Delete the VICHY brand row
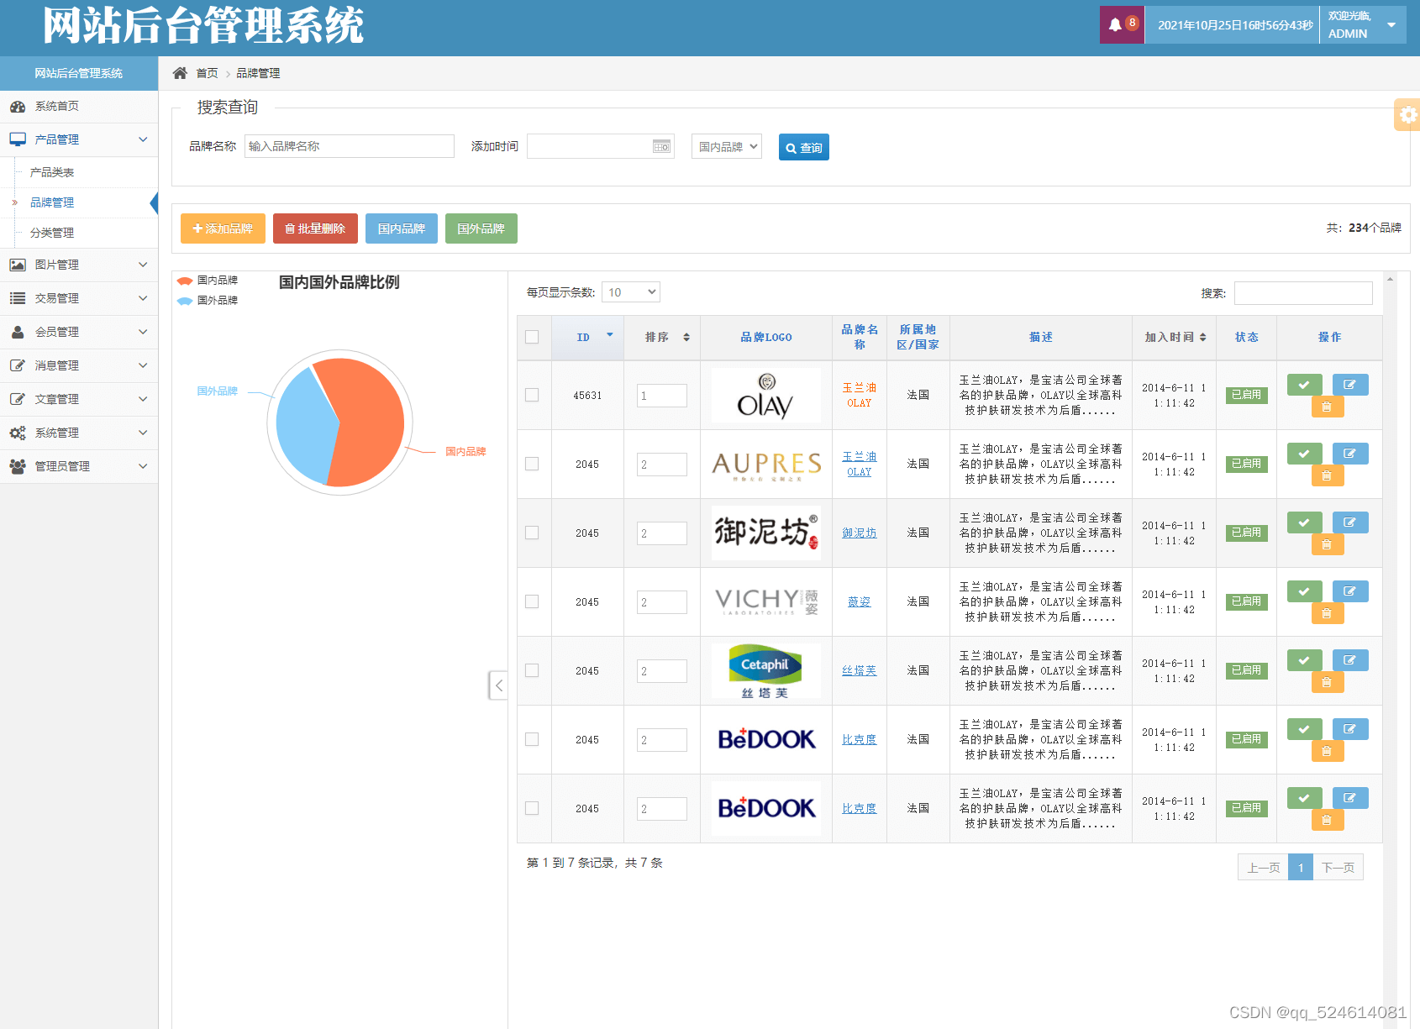This screenshot has height=1029, width=1420. [1328, 613]
